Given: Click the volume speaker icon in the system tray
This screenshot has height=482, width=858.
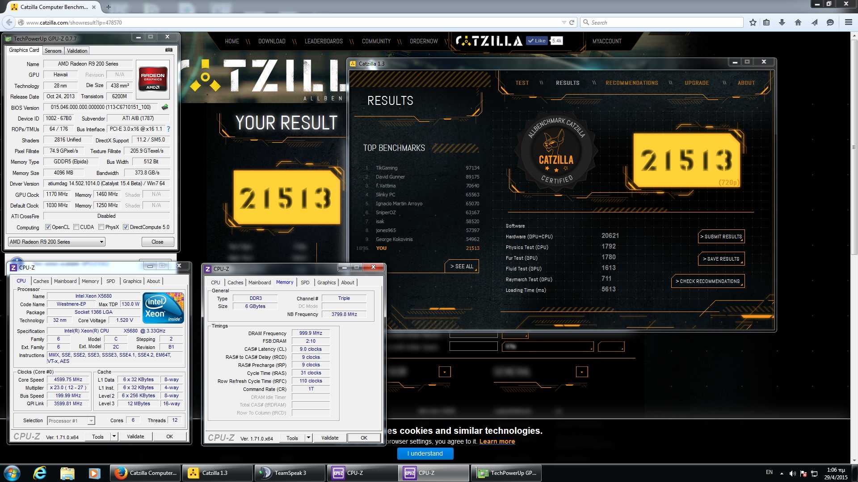Looking at the screenshot, I should click(x=792, y=474).
